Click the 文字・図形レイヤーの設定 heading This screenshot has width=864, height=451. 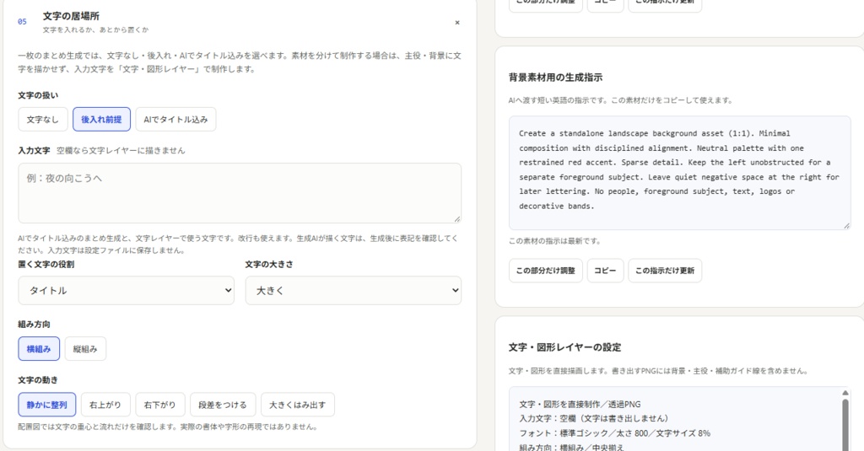[x=564, y=347]
